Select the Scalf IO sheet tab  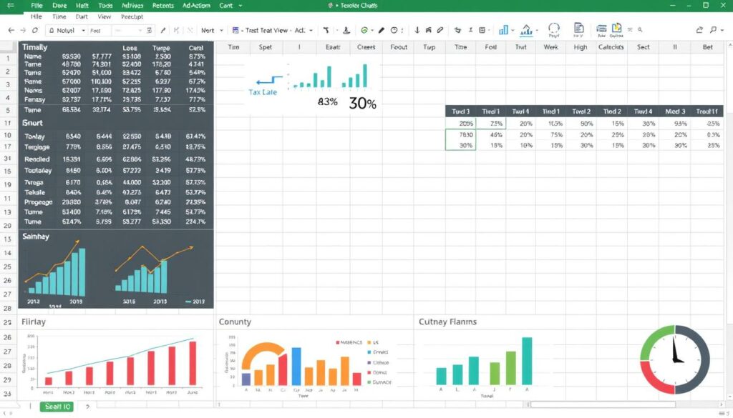point(57,407)
